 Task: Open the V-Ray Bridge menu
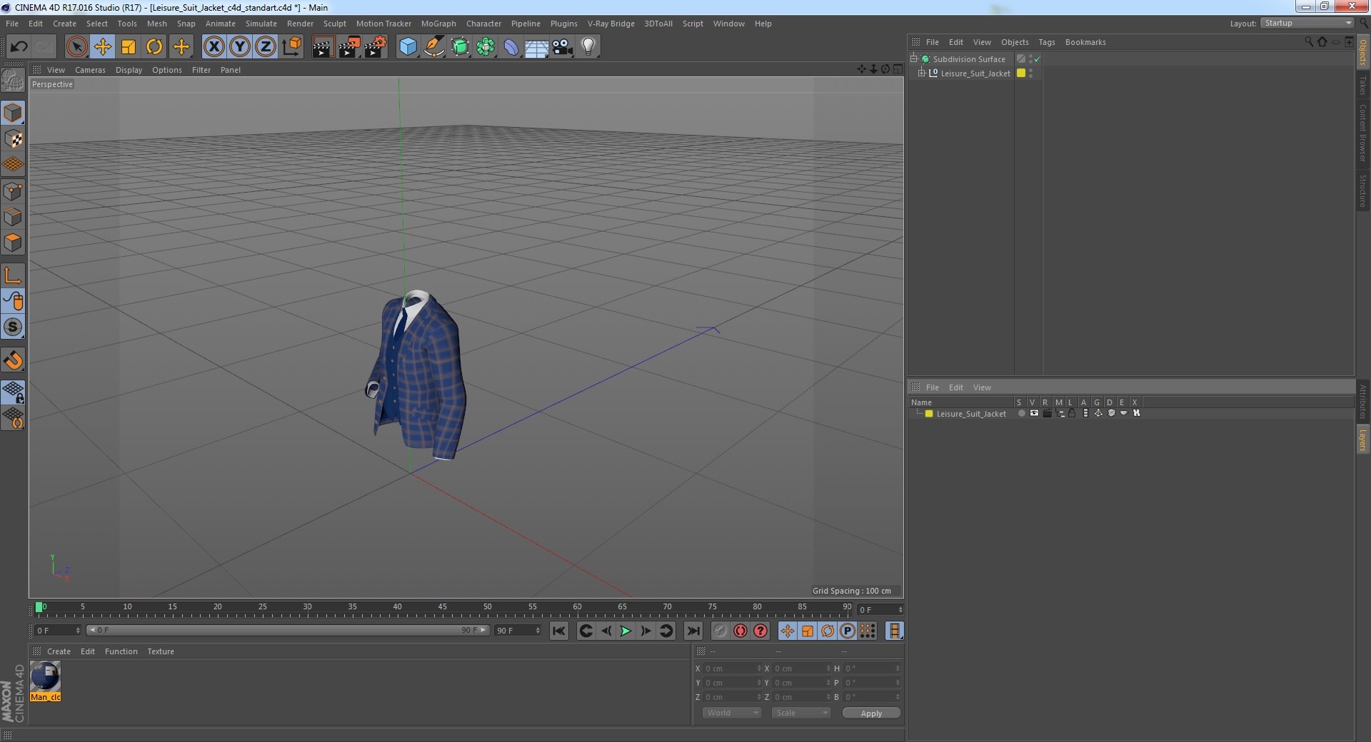611,24
